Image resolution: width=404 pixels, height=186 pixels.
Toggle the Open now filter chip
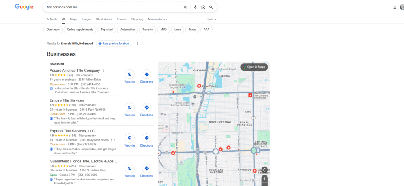click(53, 30)
